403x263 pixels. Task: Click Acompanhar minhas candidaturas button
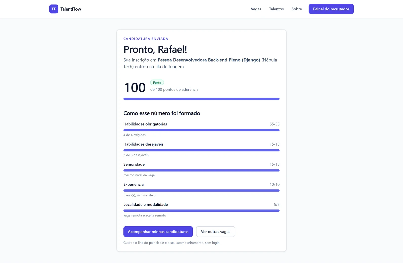point(158,232)
